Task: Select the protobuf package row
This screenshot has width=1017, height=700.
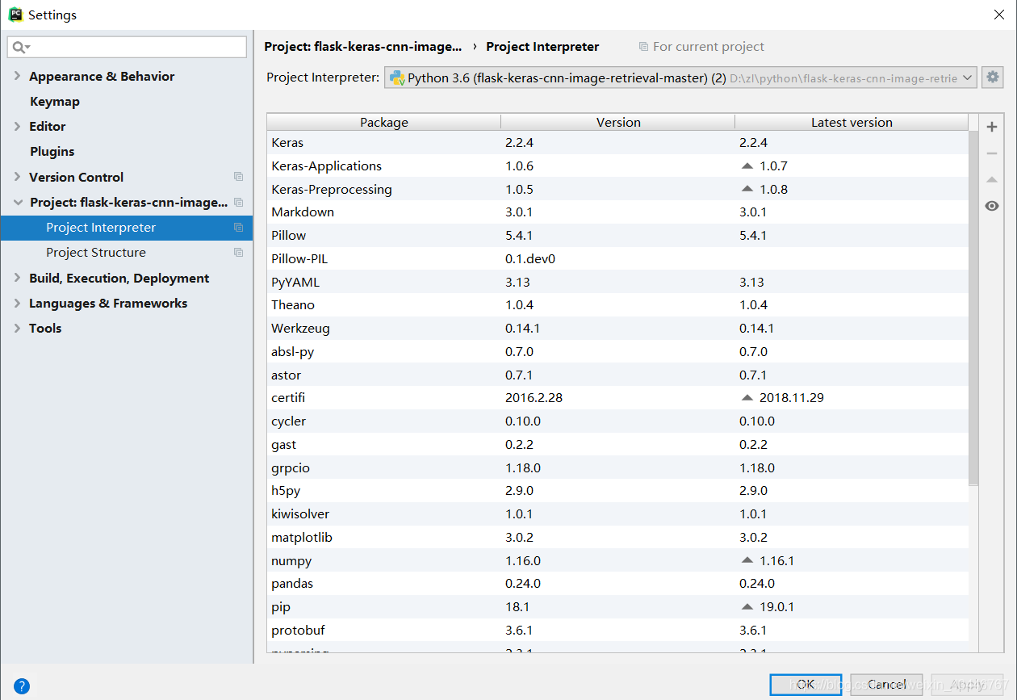Action: point(618,630)
